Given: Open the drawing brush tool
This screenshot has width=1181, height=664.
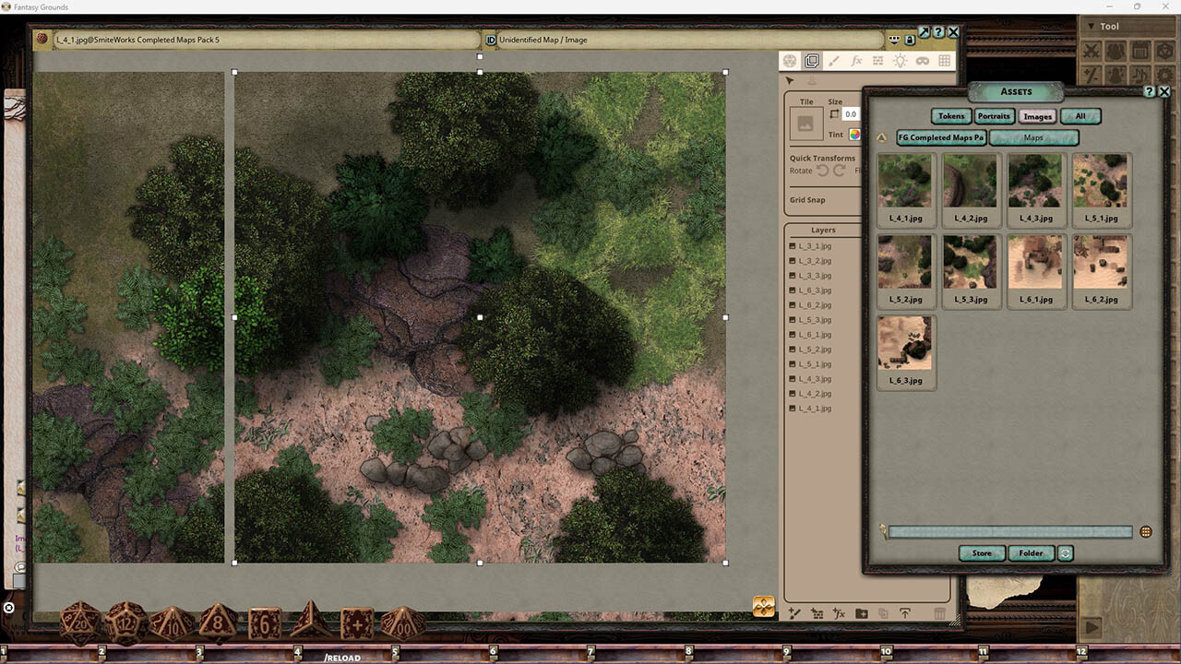Looking at the screenshot, I should [x=834, y=61].
